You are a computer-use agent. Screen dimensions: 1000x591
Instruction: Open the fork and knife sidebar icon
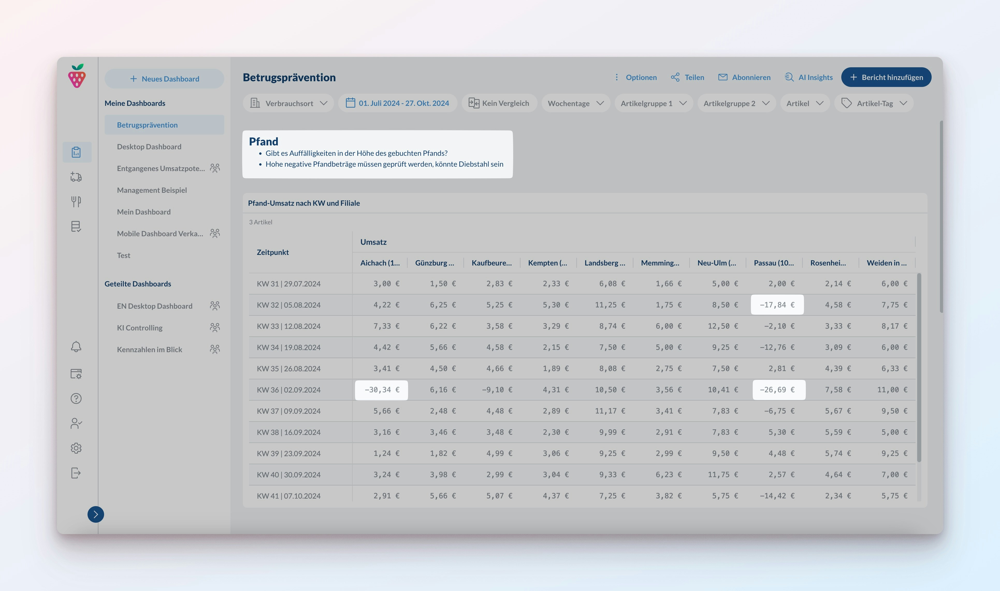[76, 202]
